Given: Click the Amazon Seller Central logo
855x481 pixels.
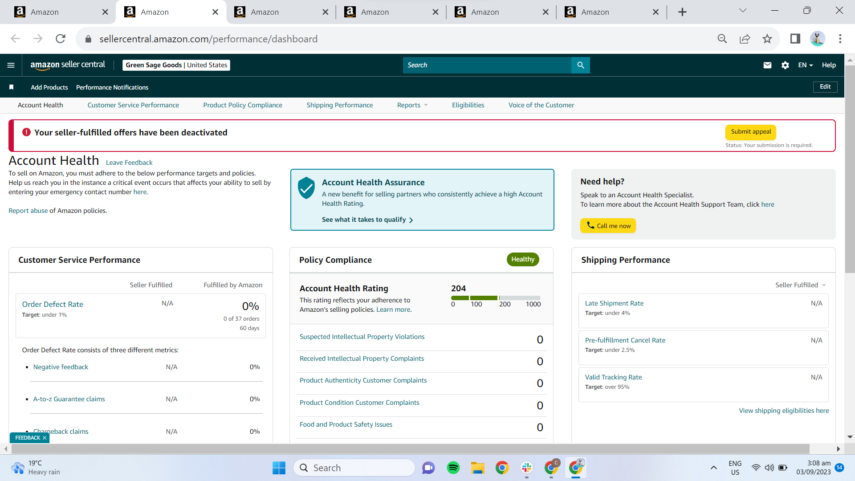Looking at the screenshot, I should [x=68, y=65].
